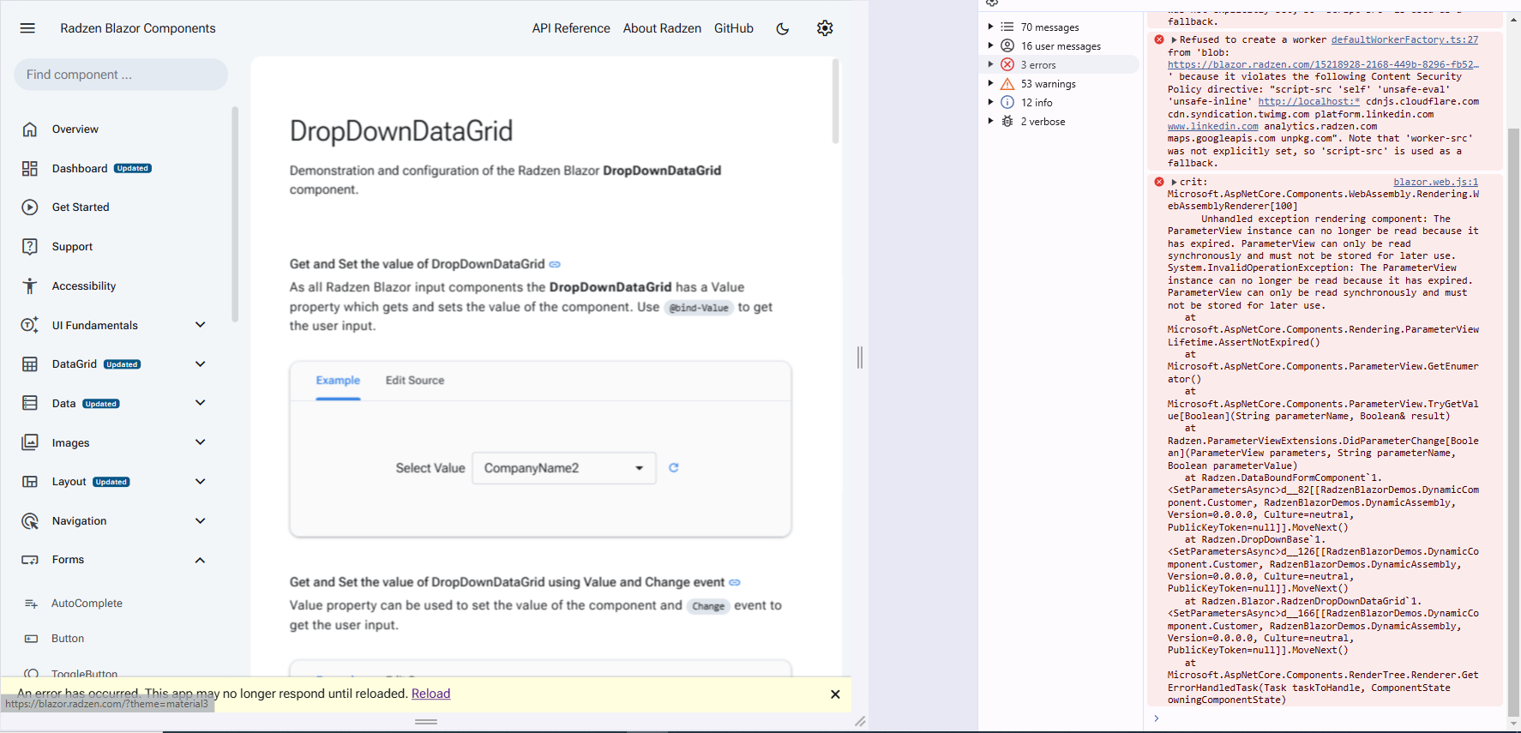Image resolution: width=1521 pixels, height=733 pixels.
Task: Click the AutoComplete sidebar icon
Action: click(x=32, y=604)
